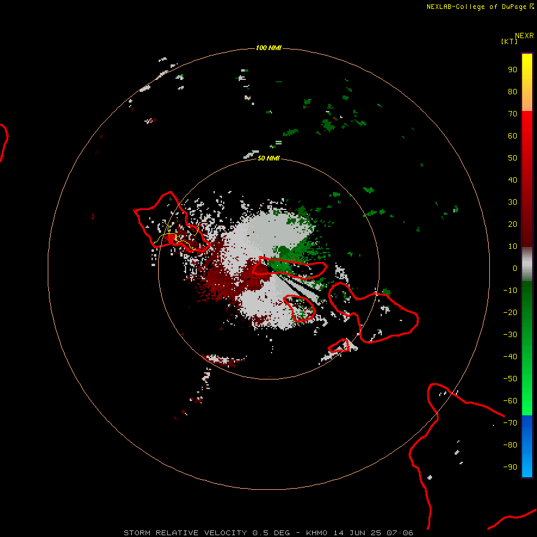537x537 pixels.
Task: Click the 70 value on velocity scale
Action: [513, 114]
